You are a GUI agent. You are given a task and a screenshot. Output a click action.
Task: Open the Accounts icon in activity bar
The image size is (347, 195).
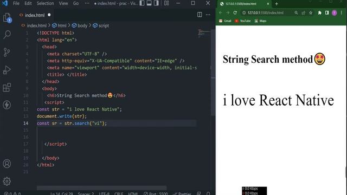pos(7,164)
